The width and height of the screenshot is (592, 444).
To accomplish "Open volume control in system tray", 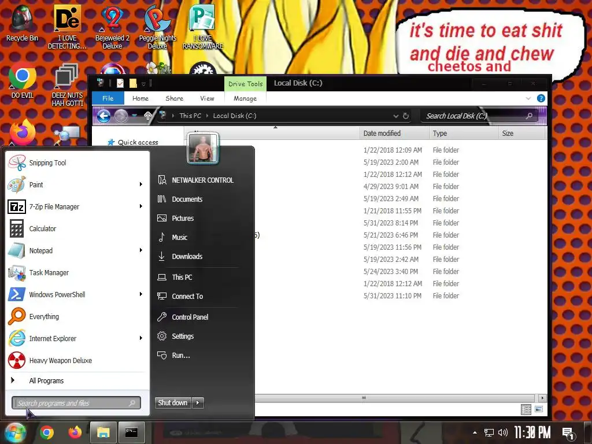I will [502, 432].
